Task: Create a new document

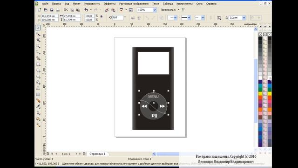Action: tap(39, 10)
